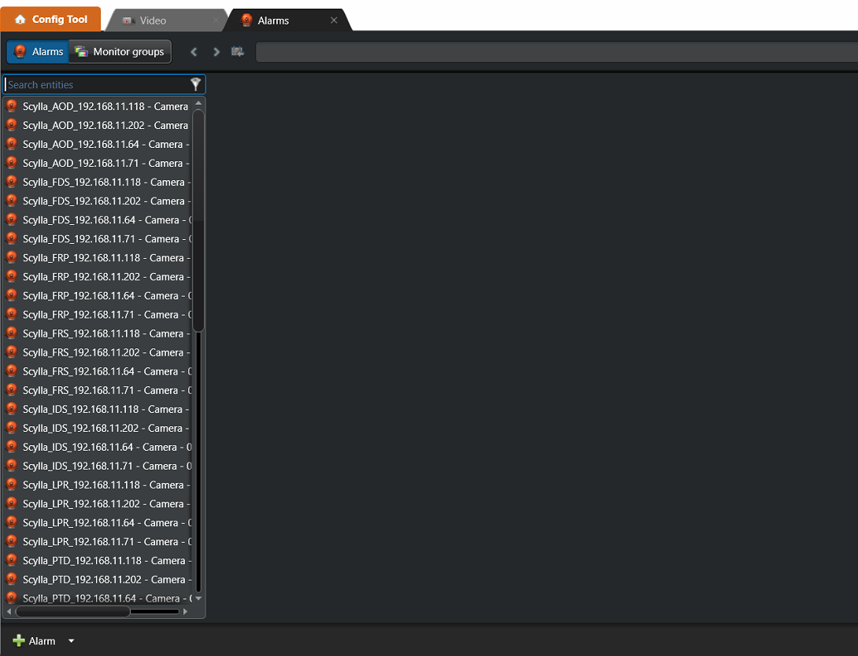
Task: Close the Alarms tab
Action: [334, 20]
